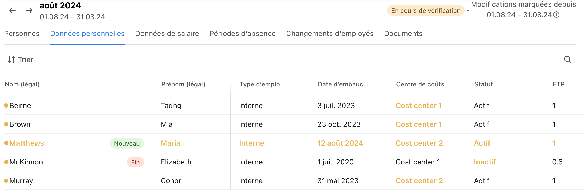Open Cost center 2 link for Murray
584x190 pixels.
[419, 181]
